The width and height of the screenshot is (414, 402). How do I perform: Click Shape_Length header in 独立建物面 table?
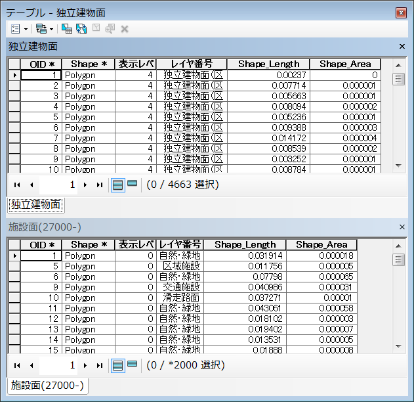click(268, 64)
